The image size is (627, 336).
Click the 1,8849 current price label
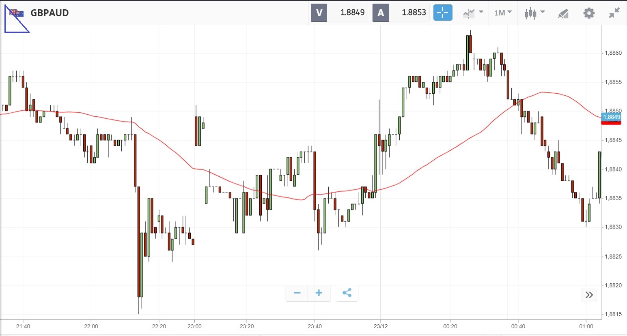coord(611,117)
